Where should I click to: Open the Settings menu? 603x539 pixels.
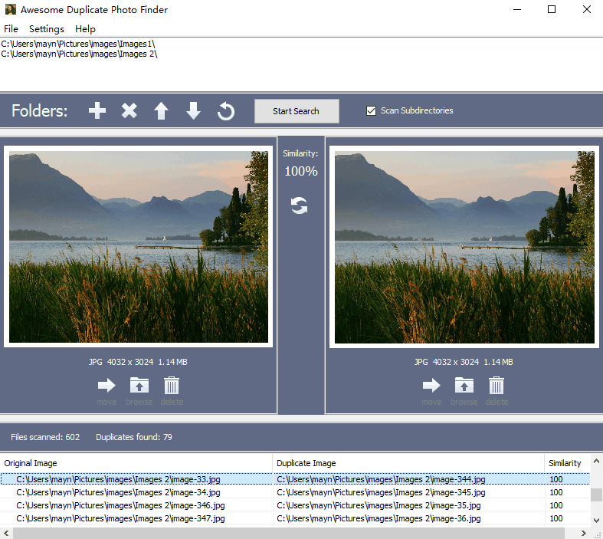point(47,29)
